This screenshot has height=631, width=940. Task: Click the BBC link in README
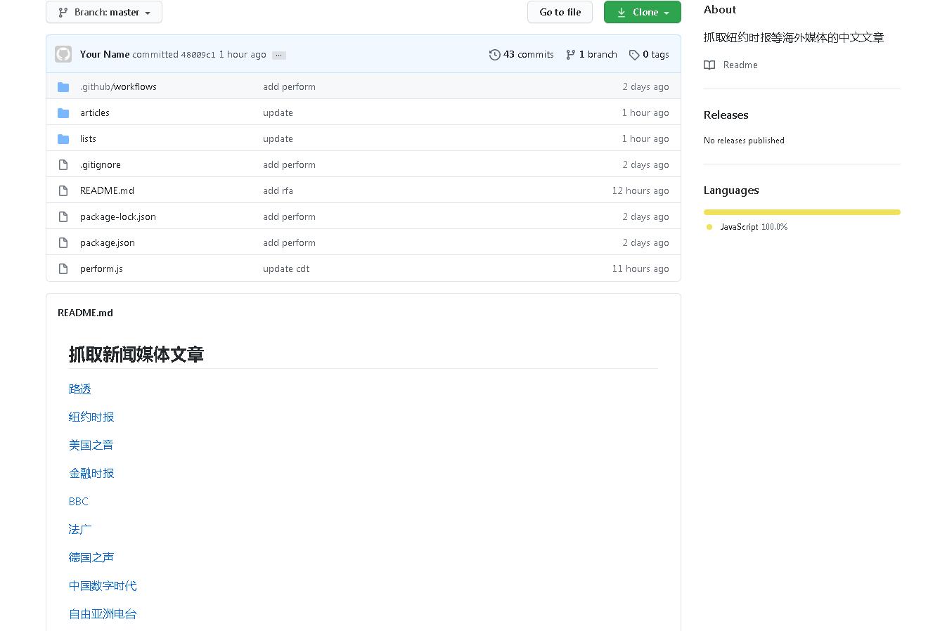pos(79,501)
